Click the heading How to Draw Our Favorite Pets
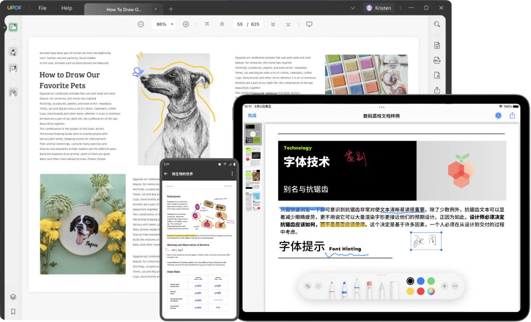531x322 pixels. [x=70, y=80]
